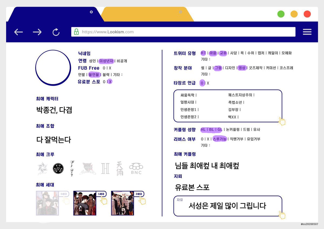
Task: Choose the 1세대 generation thumbnail
Action: tap(85, 203)
